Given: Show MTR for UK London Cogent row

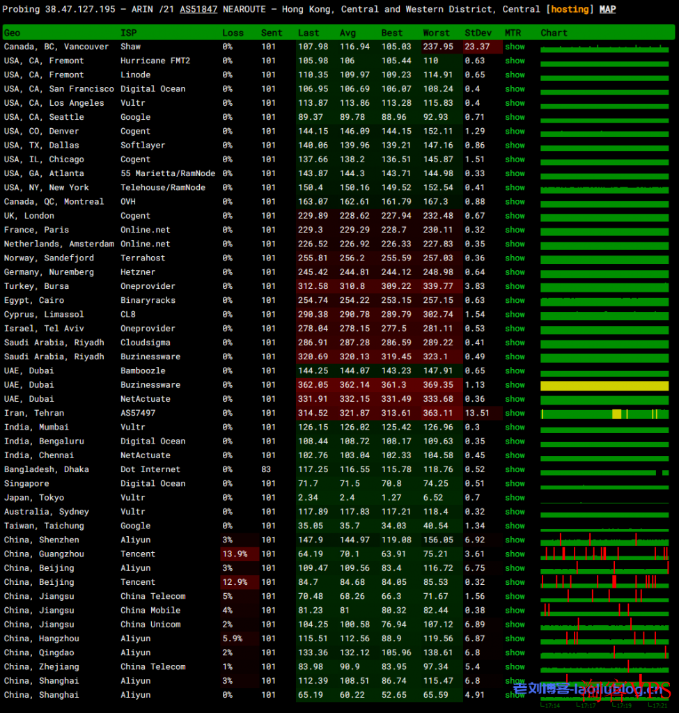Looking at the screenshot, I should pos(515,216).
